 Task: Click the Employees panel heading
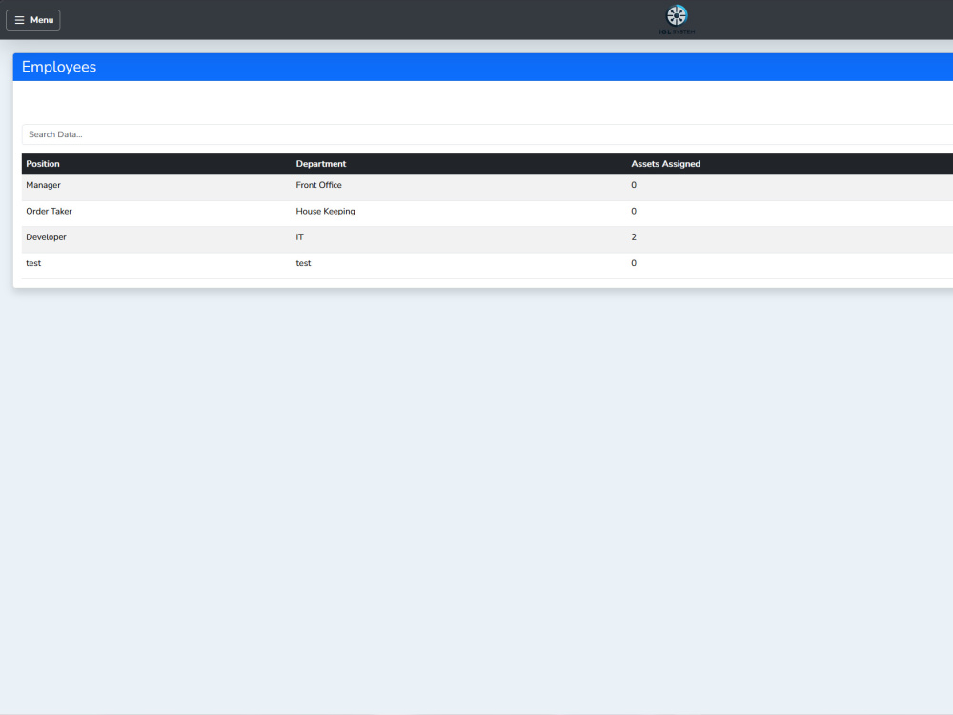[x=59, y=67]
